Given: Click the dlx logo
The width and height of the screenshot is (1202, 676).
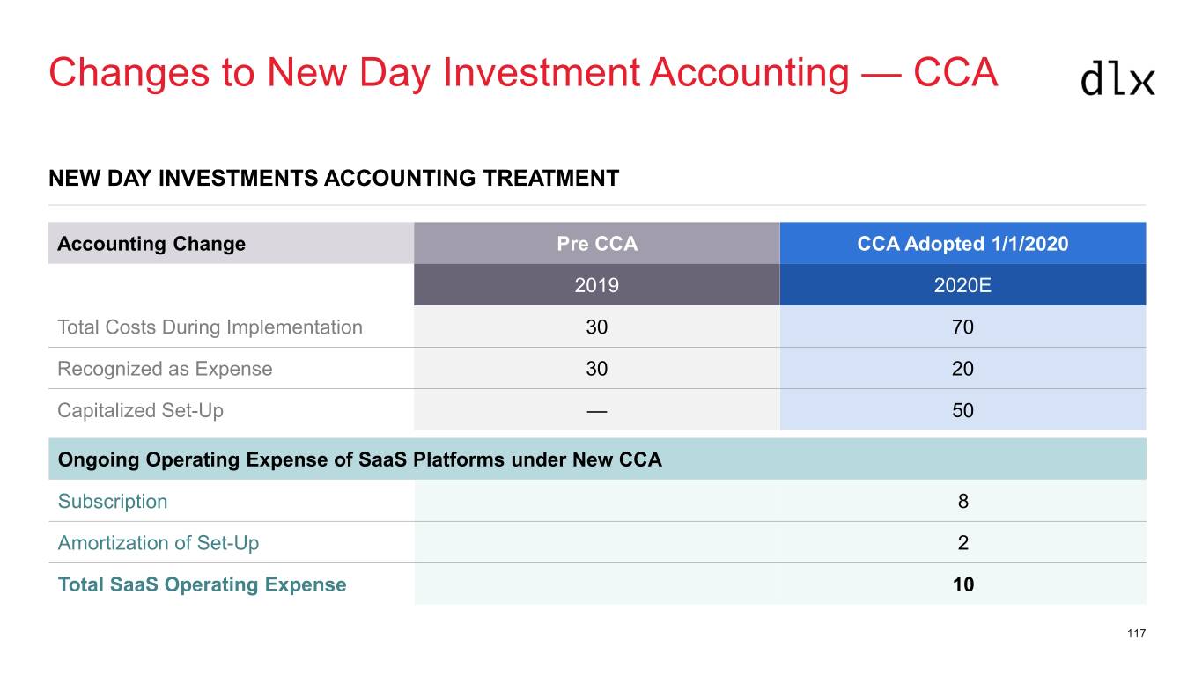Looking at the screenshot, I should 1117,78.
